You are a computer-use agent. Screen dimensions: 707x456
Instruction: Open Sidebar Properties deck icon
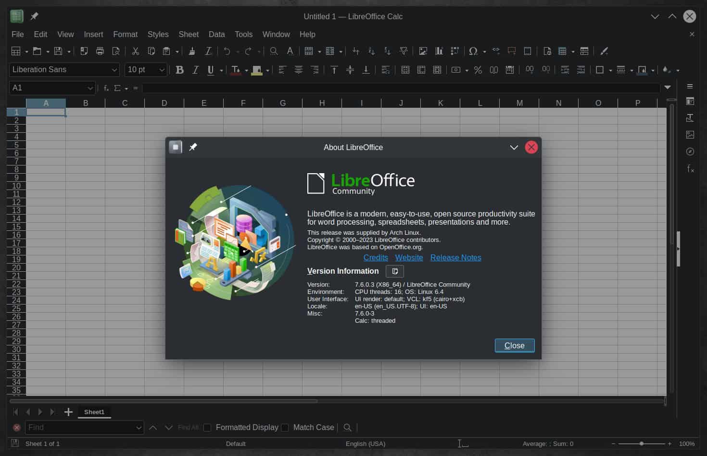click(690, 101)
